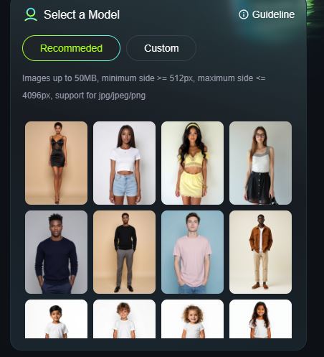
Task: Choose the male model in navy sweater
Action: [56, 252]
